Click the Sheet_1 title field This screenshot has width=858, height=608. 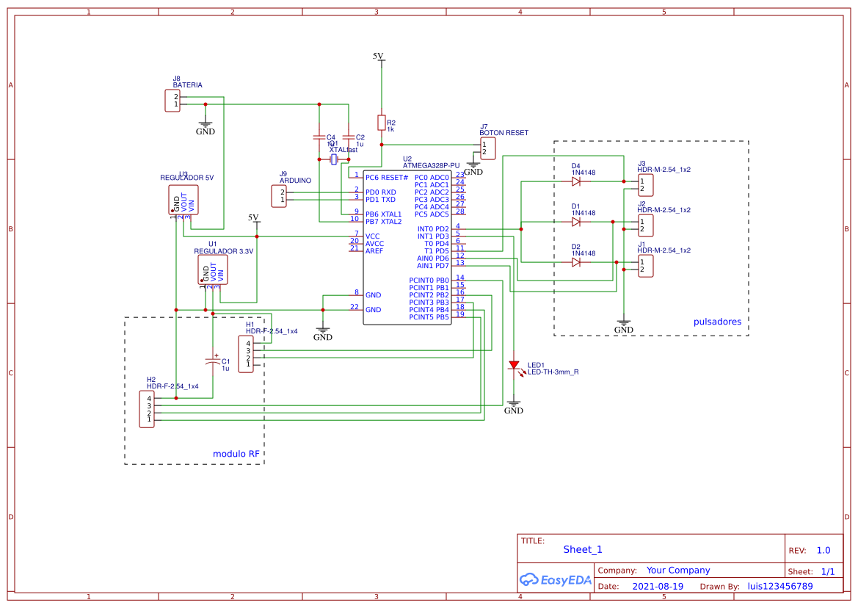pos(581,549)
